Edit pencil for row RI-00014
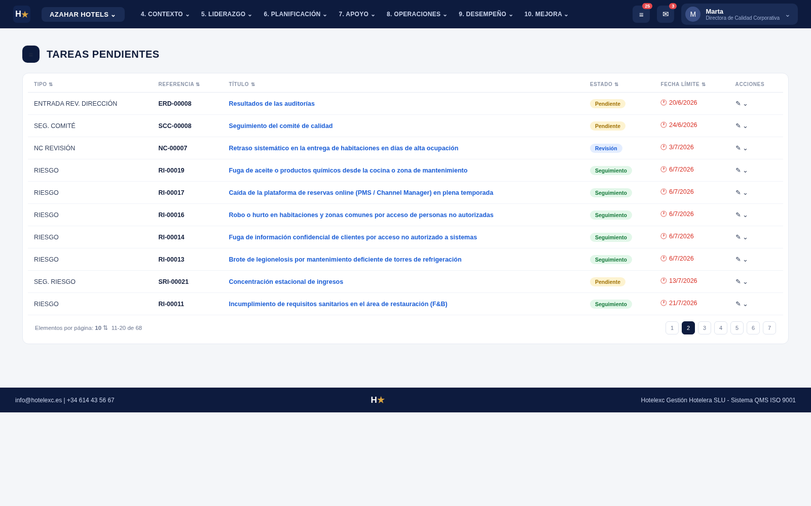Viewport: 811px width, 506px height. point(738,237)
